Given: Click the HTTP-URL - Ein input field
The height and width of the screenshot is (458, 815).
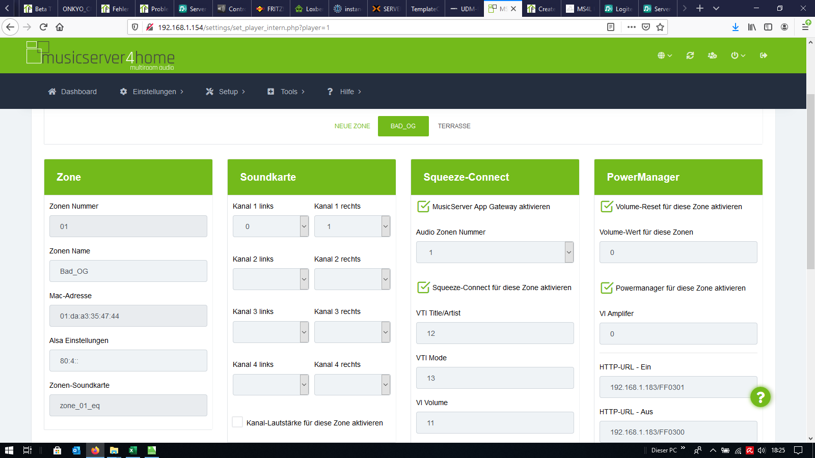Looking at the screenshot, I should [678, 387].
